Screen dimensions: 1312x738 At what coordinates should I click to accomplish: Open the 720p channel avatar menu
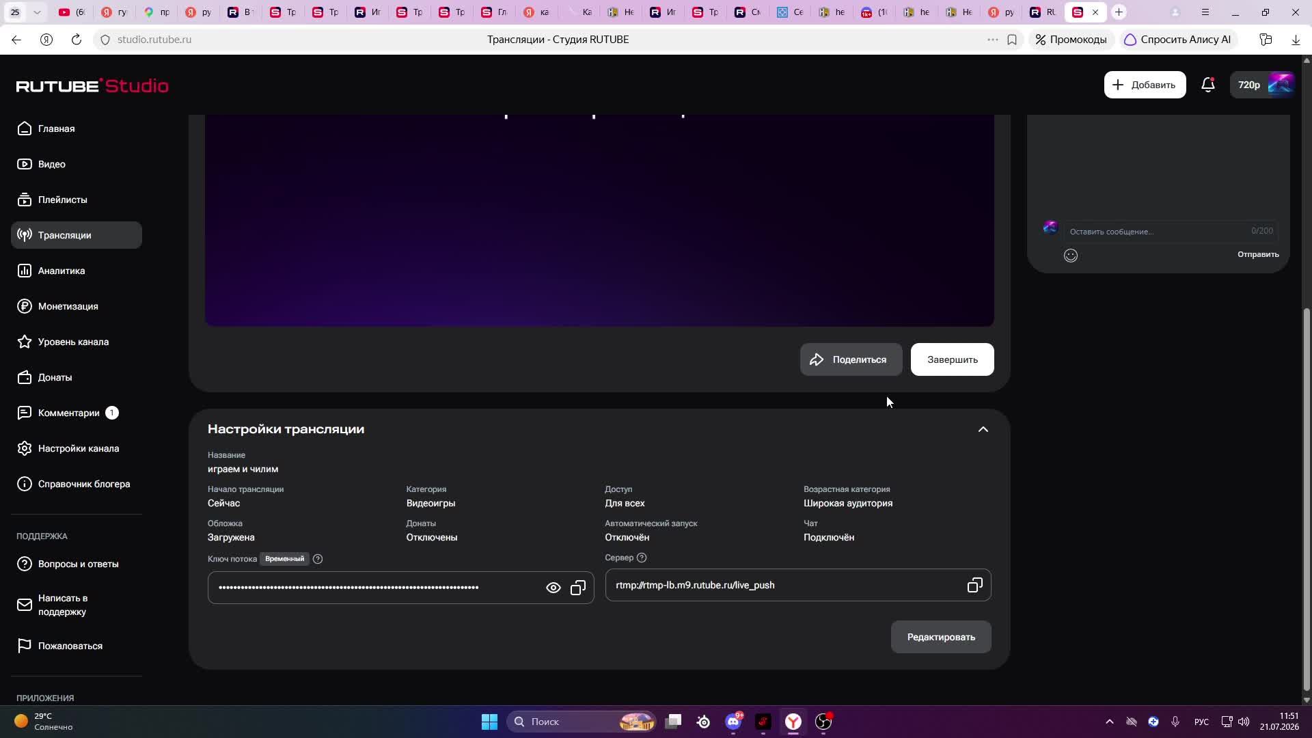point(1263,85)
